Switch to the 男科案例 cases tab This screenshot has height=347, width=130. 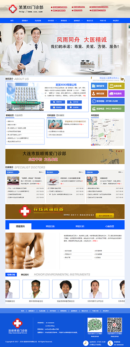60,115
